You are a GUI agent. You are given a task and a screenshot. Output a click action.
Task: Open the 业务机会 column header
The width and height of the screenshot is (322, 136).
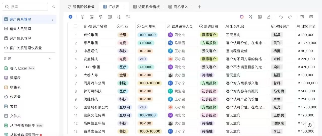[246, 26]
